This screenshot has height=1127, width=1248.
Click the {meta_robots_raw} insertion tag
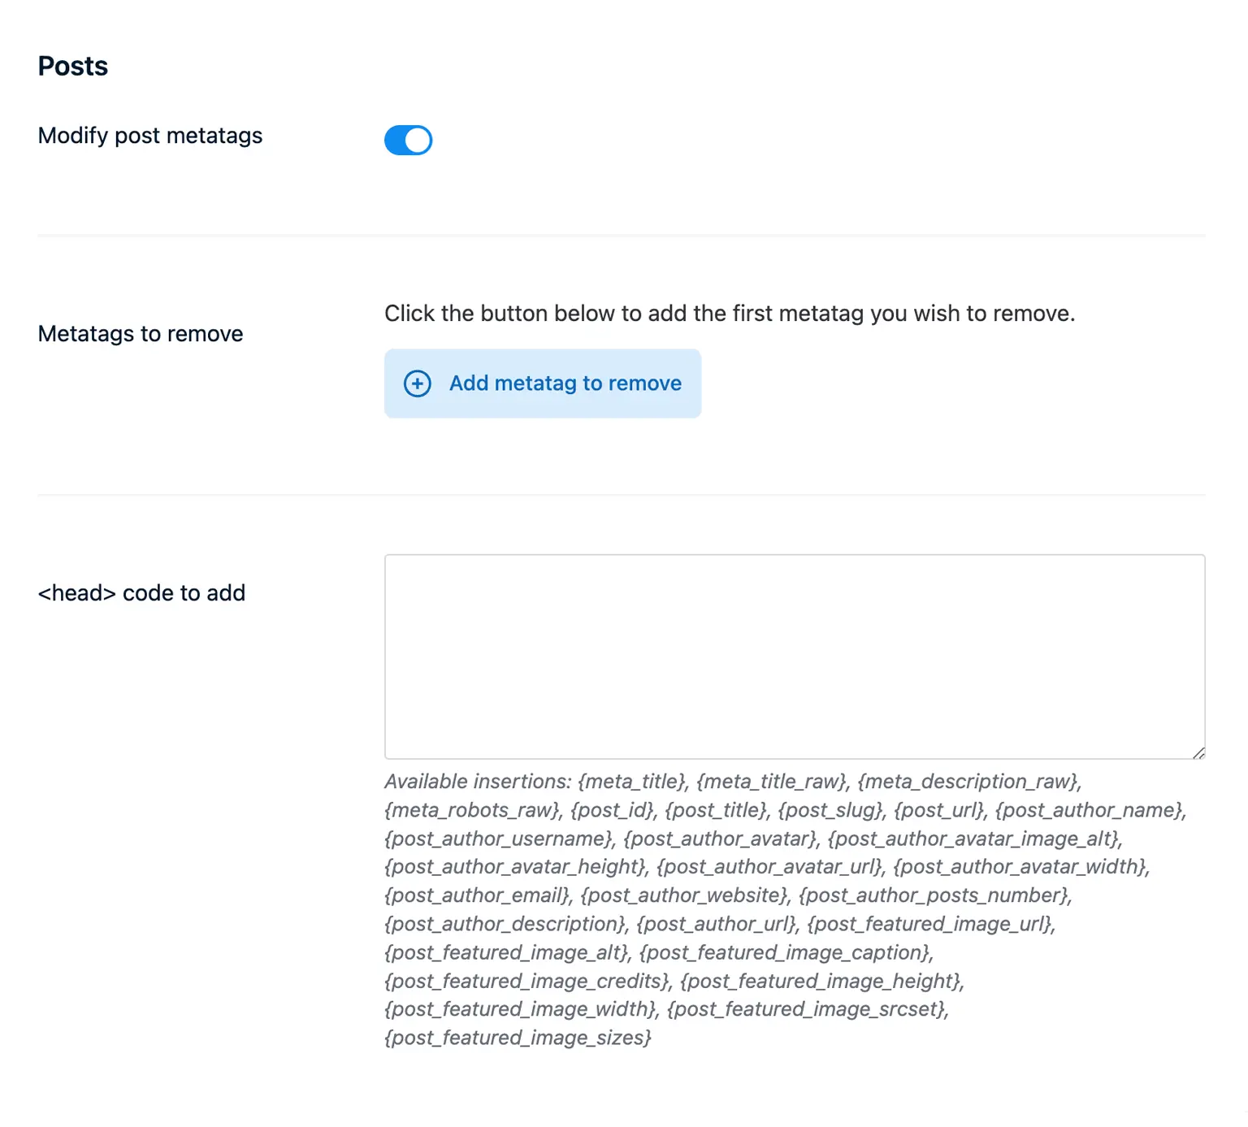pyautogui.click(x=472, y=810)
